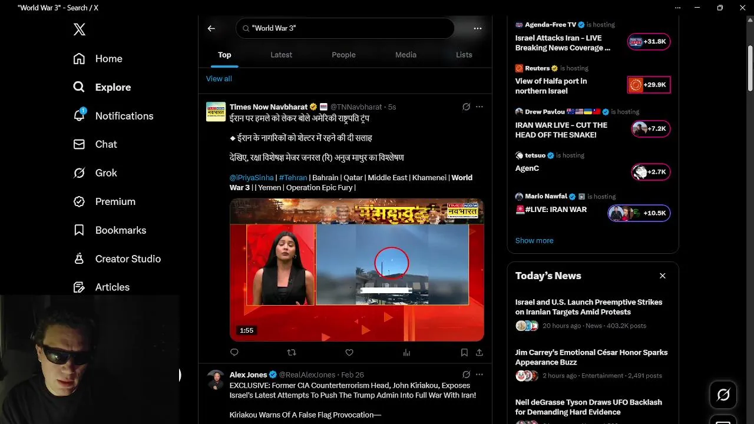
Task: Click Grok icon on Times Now Navbharat post
Action: pyautogui.click(x=466, y=107)
